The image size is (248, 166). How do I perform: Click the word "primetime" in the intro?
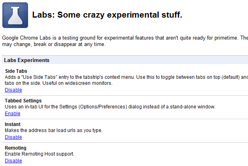(x=226, y=38)
